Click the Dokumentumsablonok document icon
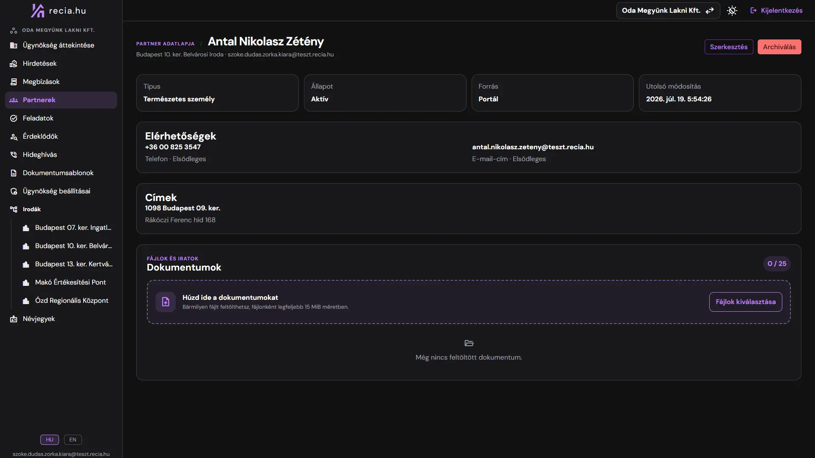 coord(14,173)
